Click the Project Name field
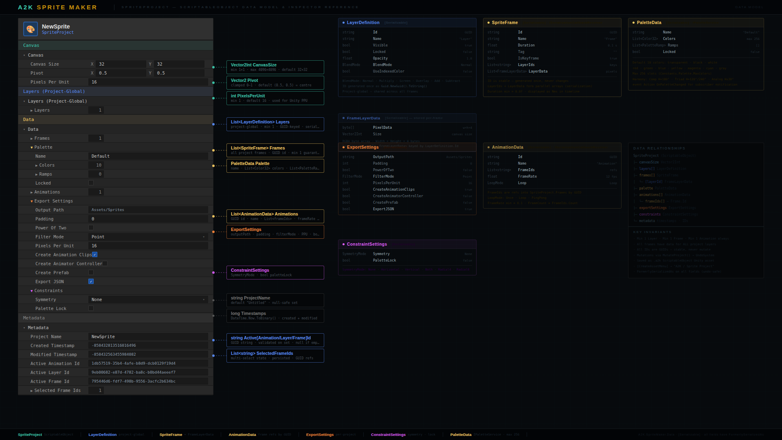This screenshot has height=440, width=782. coord(148,337)
